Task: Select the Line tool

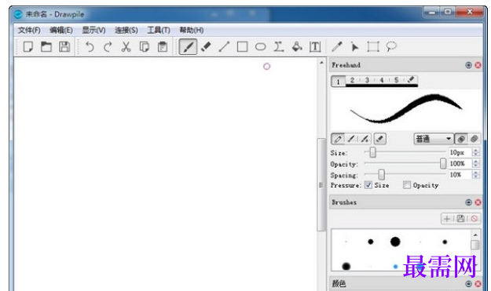Action: click(224, 47)
